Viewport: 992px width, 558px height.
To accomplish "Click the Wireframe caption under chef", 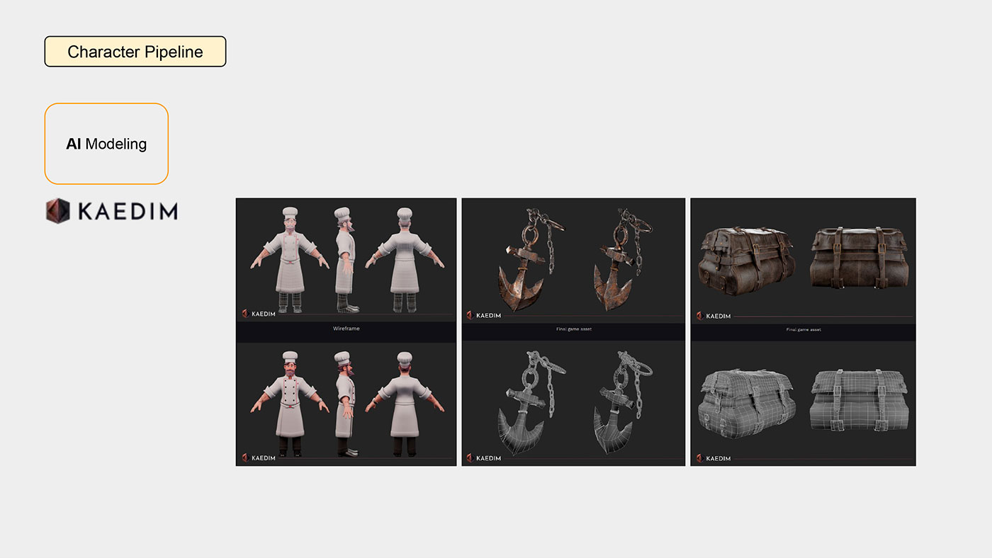I will 346,329.
